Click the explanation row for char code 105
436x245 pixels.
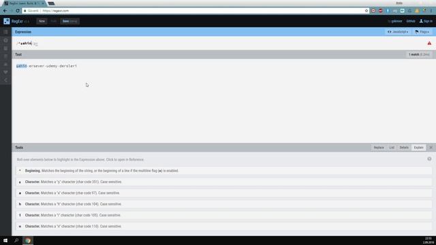(224, 215)
